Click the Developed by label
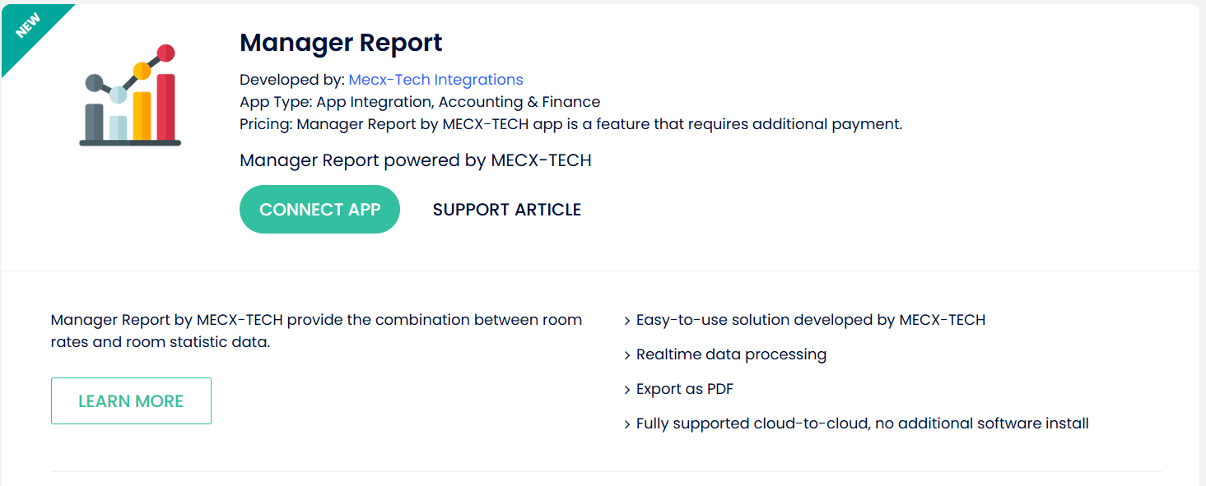1206x486 pixels. tap(291, 80)
